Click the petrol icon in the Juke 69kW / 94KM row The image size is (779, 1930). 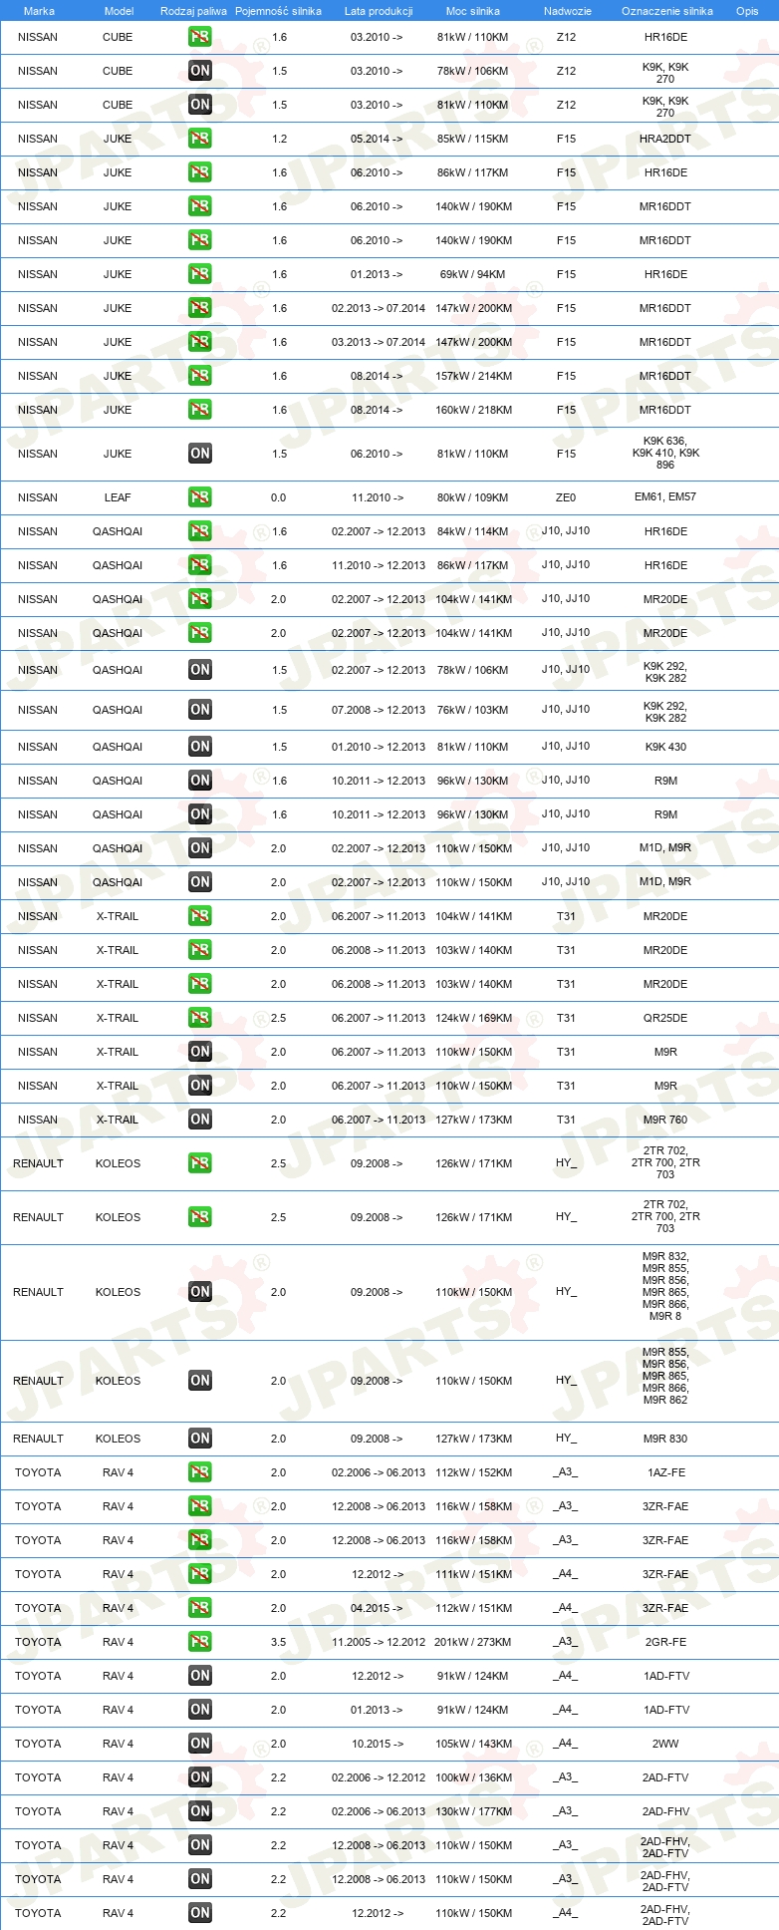200,274
